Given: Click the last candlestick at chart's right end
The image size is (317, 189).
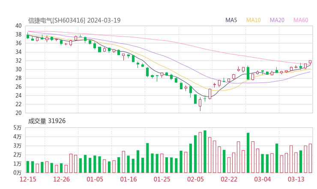Looking at the screenshot, I should [x=310, y=62].
